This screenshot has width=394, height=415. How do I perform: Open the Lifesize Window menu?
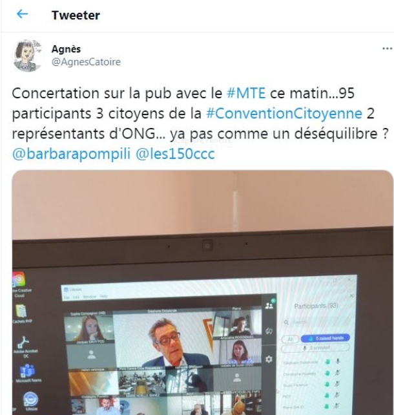(89, 297)
